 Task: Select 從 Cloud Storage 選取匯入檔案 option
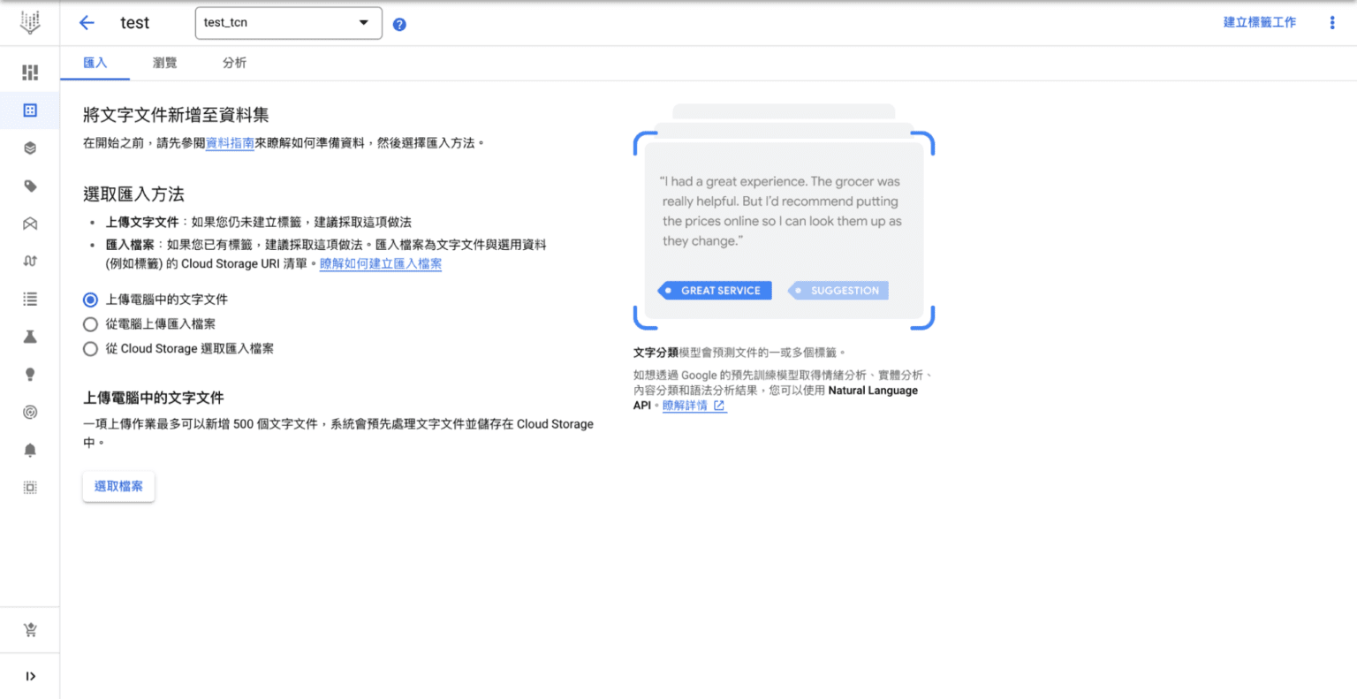[89, 348]
